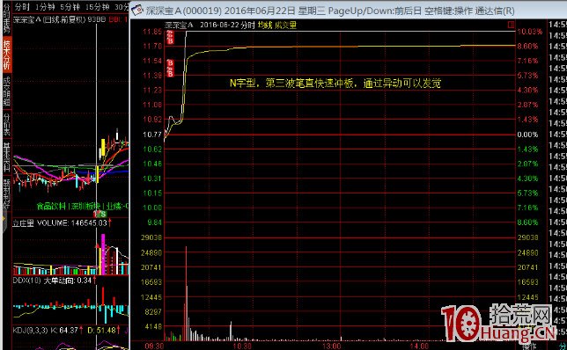Click the 11.85 limit-up price label
567x350 pixels.
[152, 32]
